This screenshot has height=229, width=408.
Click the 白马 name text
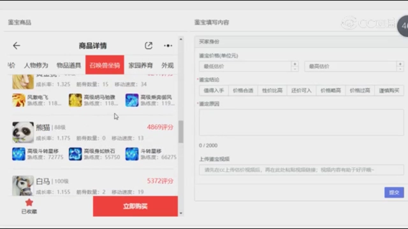click(x=43, y=181)
